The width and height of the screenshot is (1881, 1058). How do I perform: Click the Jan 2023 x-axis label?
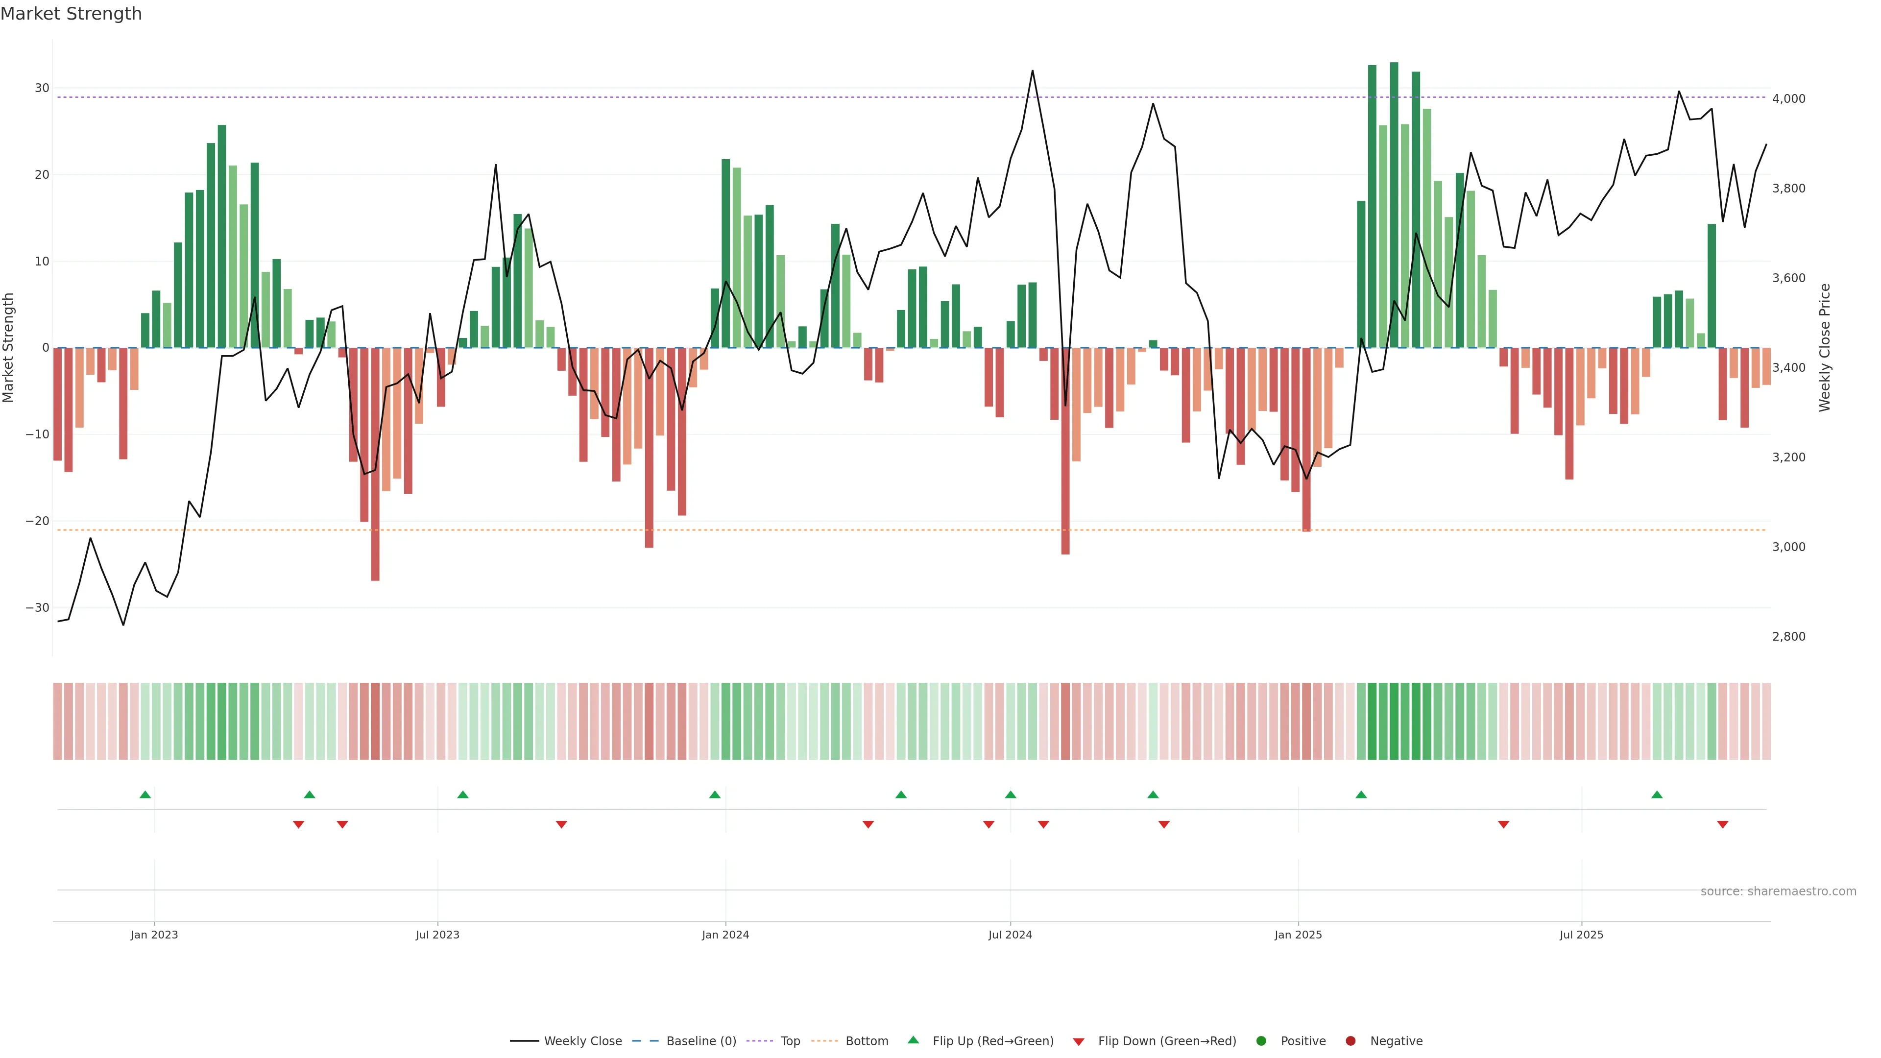point(154,935)
